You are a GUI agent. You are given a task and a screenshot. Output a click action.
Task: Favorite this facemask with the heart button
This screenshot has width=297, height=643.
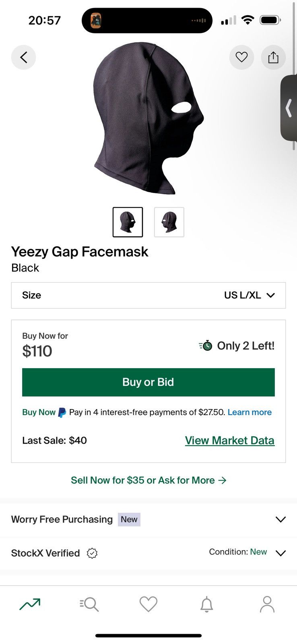241,57
